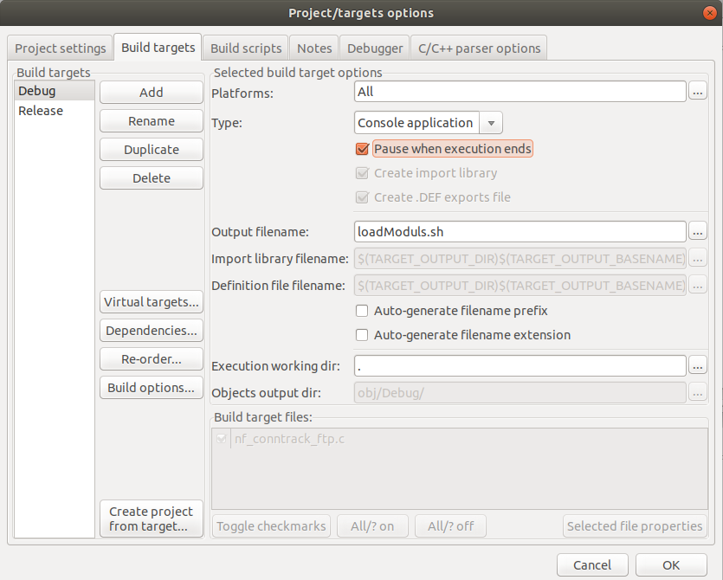Viewport: 723px width, 580px height.
Task: Add a new build target
Action: (x=151, y=92)
